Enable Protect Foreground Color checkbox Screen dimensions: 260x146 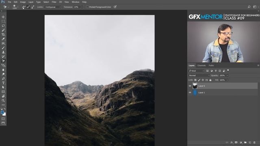click(x=87, y=7)
